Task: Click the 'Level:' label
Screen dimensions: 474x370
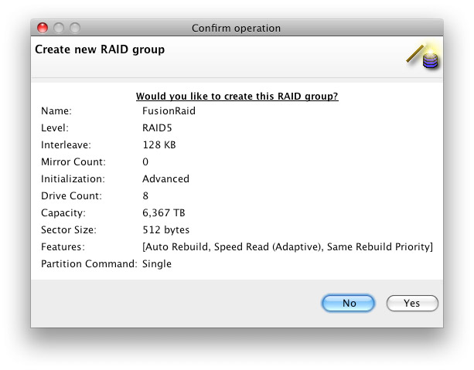Action: (x=55, y=127)
